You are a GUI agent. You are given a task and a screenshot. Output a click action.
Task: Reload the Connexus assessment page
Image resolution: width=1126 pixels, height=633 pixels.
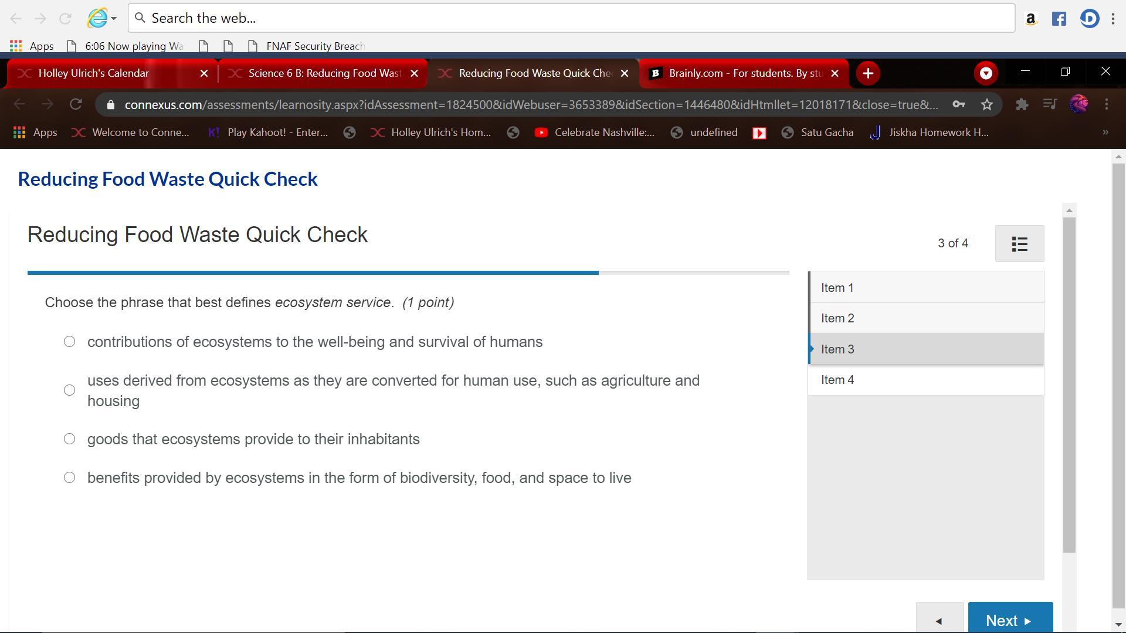point(76,104)
